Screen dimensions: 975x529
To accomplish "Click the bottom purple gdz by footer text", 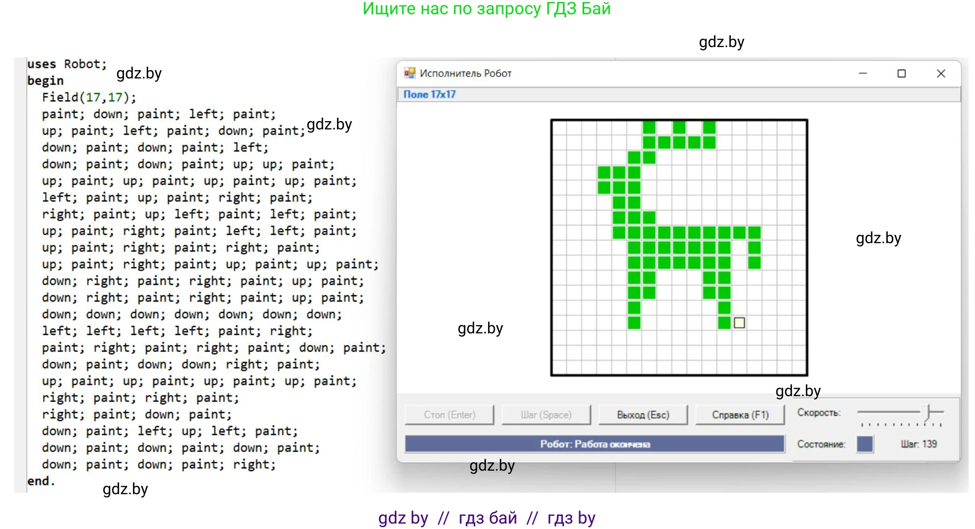I will [486, 518].
